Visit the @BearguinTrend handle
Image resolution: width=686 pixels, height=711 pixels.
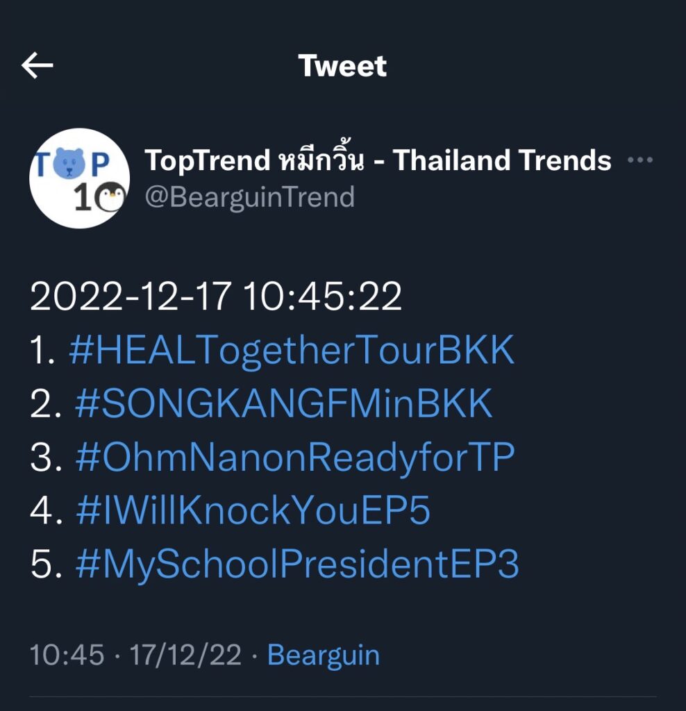pos(249,197)
